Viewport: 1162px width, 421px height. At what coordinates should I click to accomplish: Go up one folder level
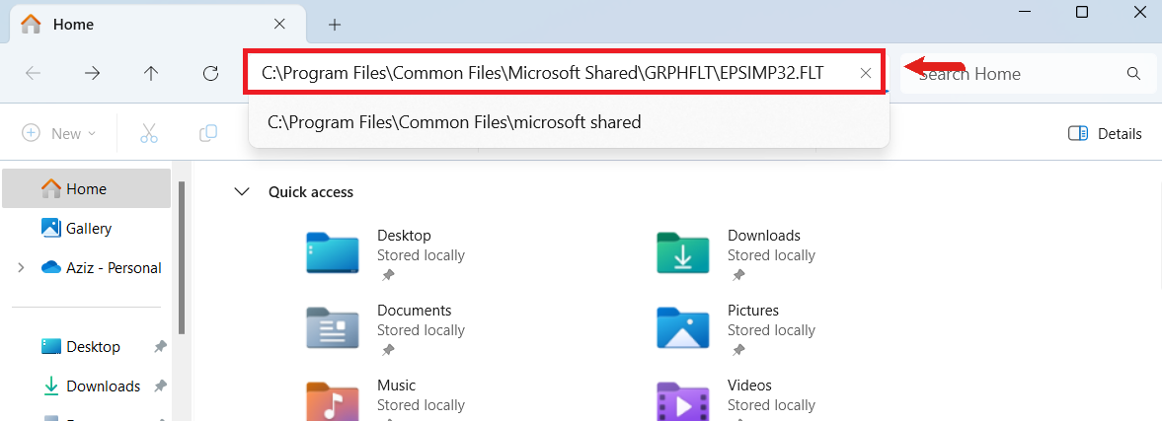[151, 73]
